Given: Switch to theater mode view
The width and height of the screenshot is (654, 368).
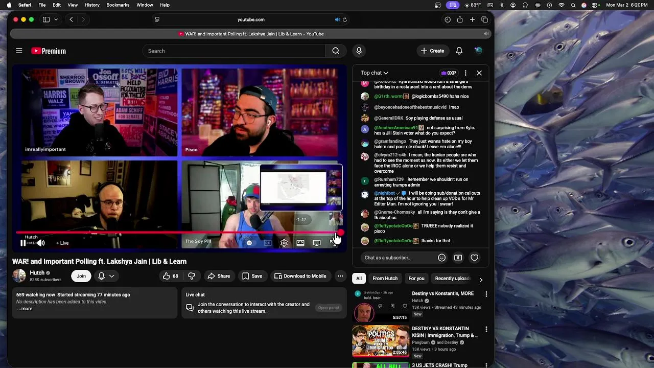Looking at the screenshot, I should click(x=300, y=243).
